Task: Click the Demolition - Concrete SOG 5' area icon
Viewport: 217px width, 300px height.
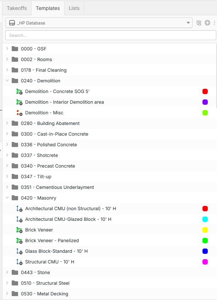Action: click(x=20, y=92)
